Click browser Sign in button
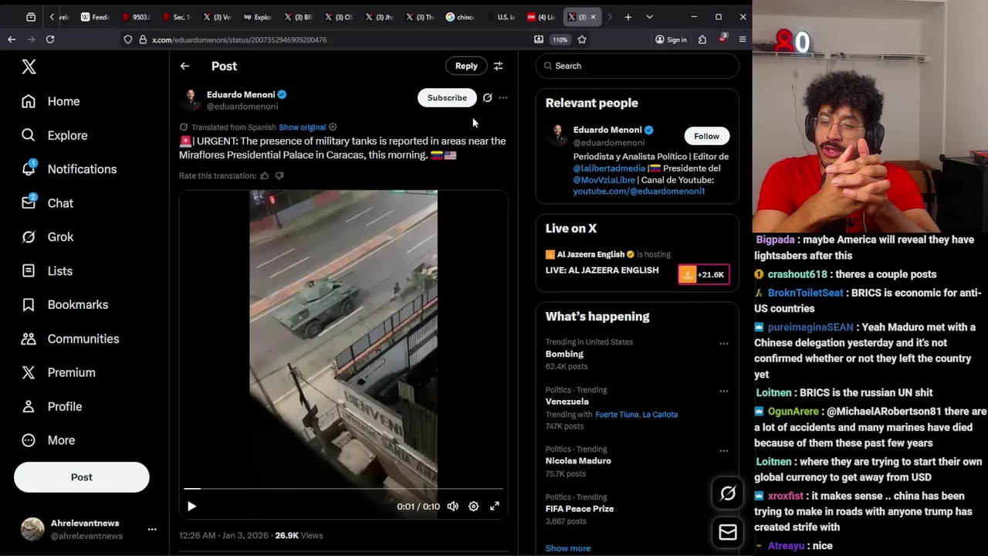The image size is (988, 556). tap(671, 39)
